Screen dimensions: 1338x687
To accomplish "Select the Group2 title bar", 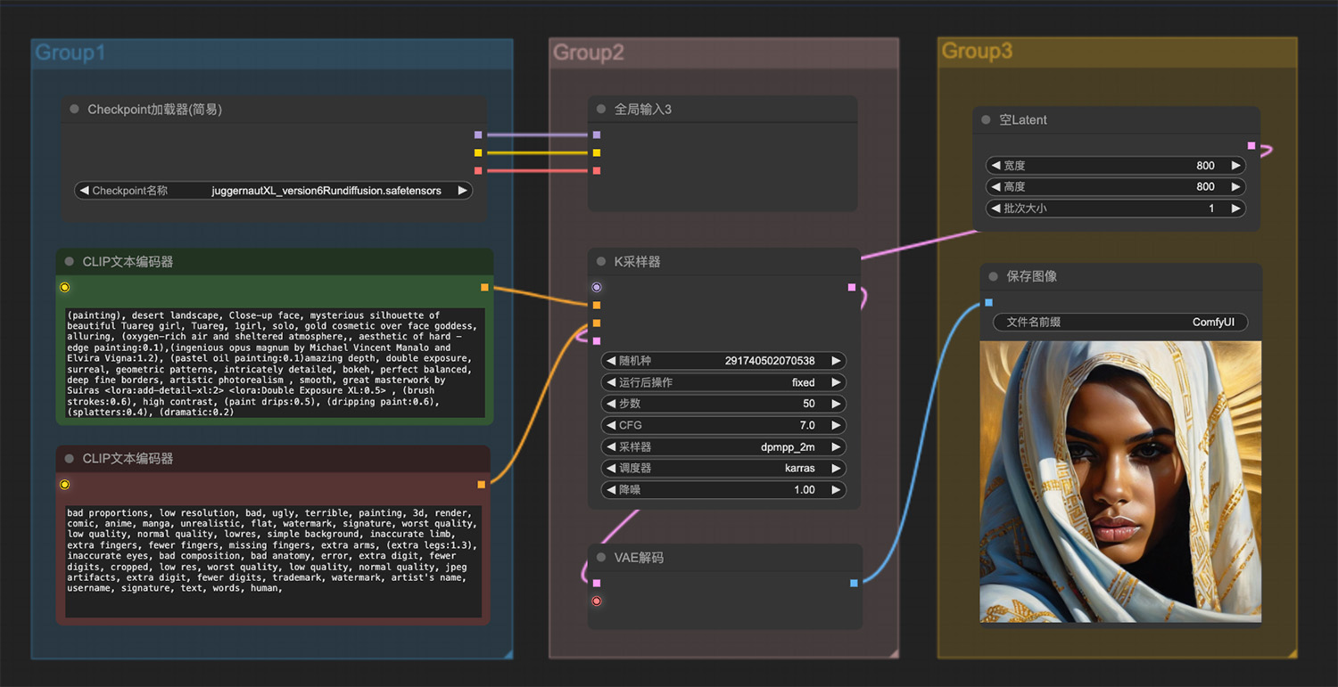I will pos(723,53).
